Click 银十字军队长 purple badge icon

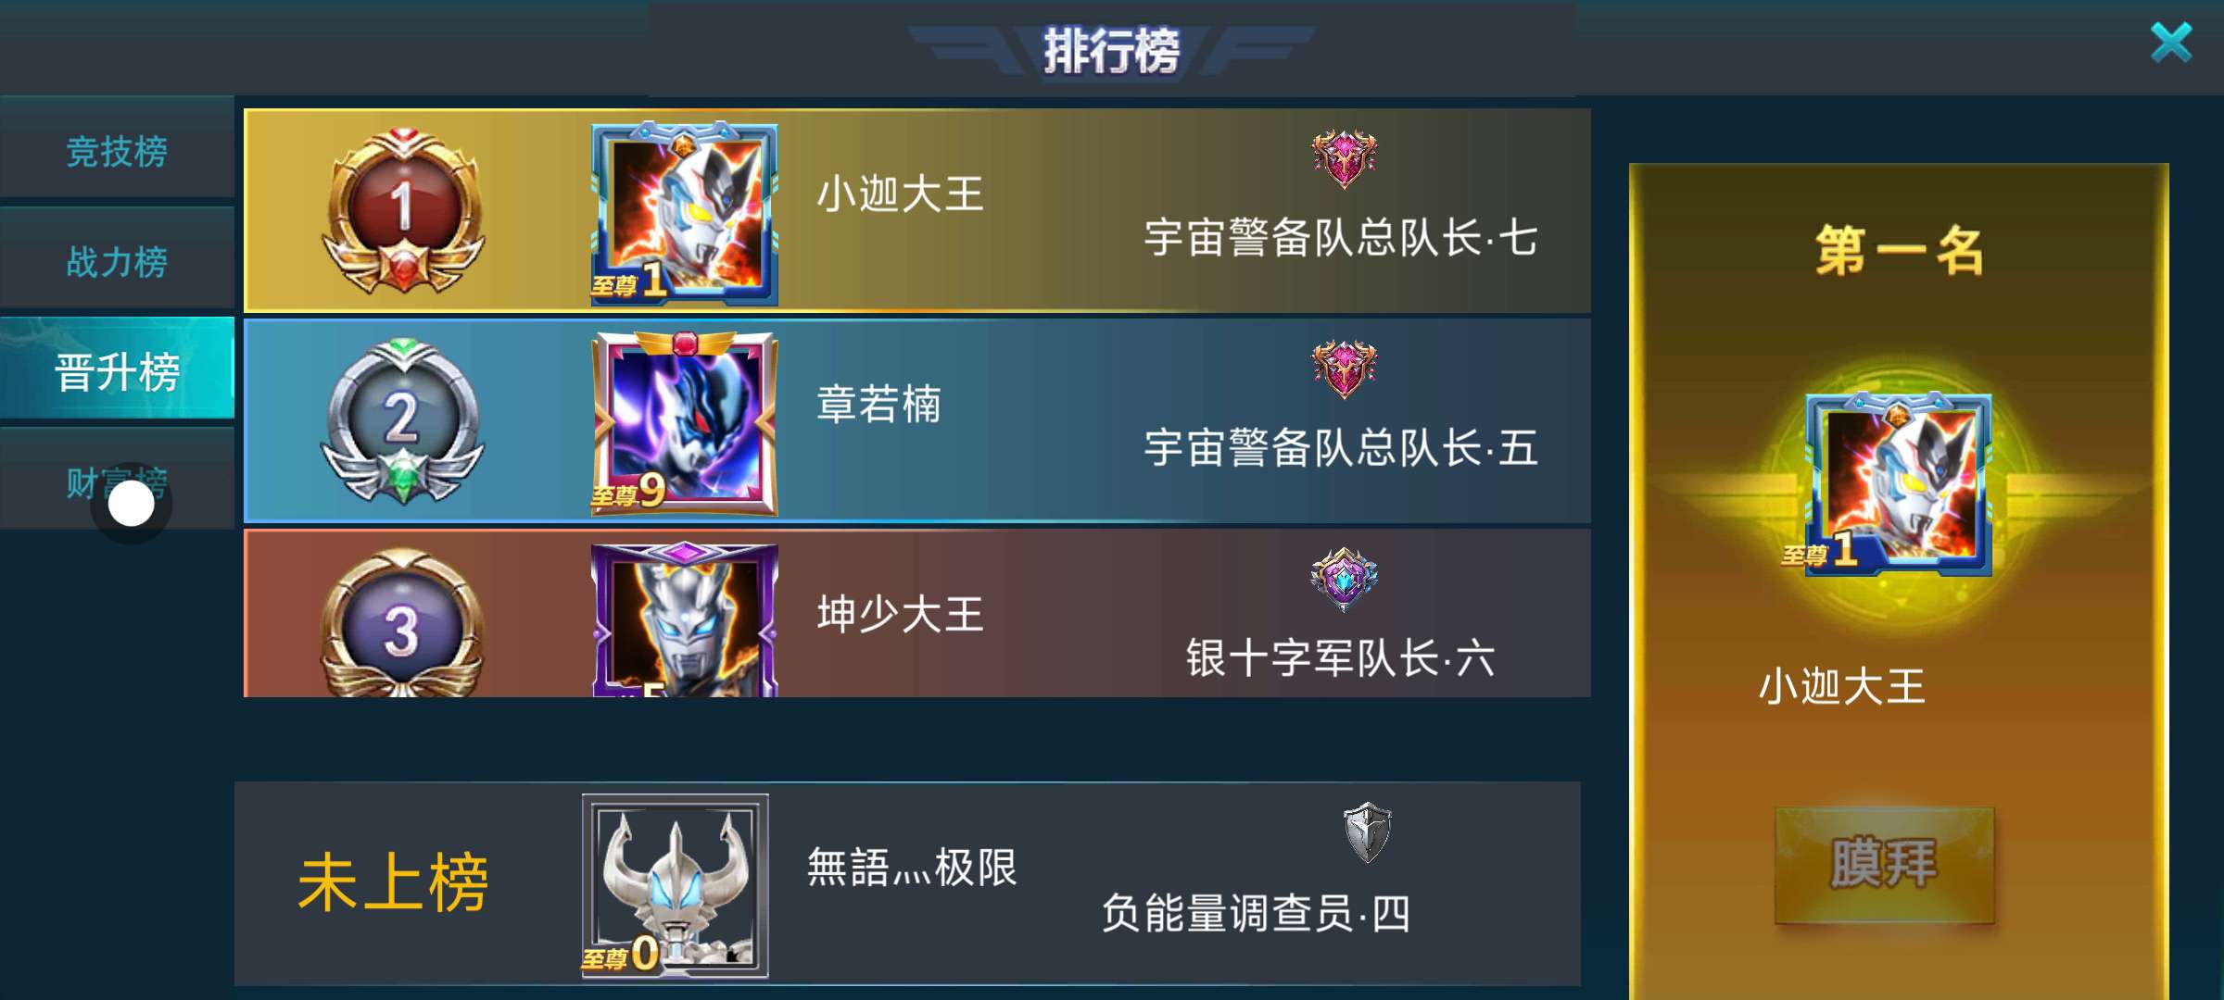(x=1344, y=579)
